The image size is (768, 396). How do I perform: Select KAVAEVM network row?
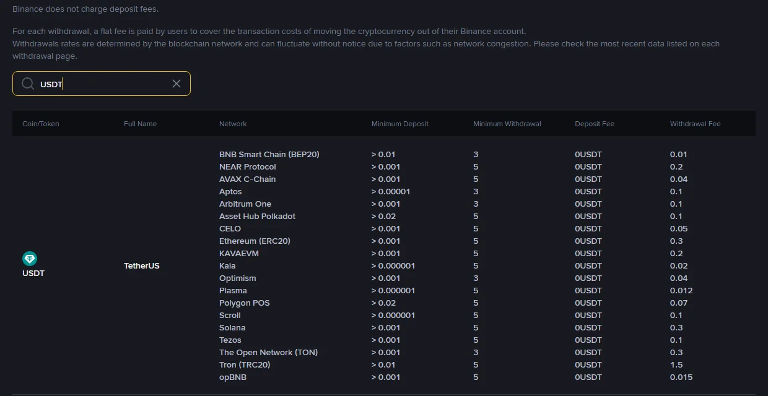[239, 253]
